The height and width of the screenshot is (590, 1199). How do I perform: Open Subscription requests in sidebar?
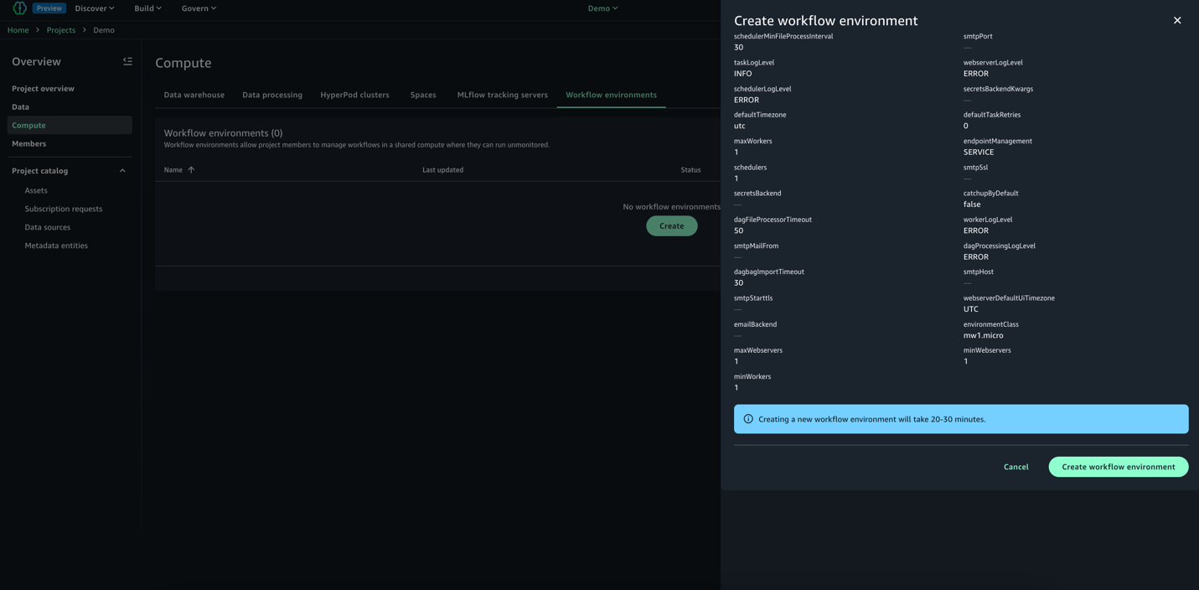(x=64, y=209)
